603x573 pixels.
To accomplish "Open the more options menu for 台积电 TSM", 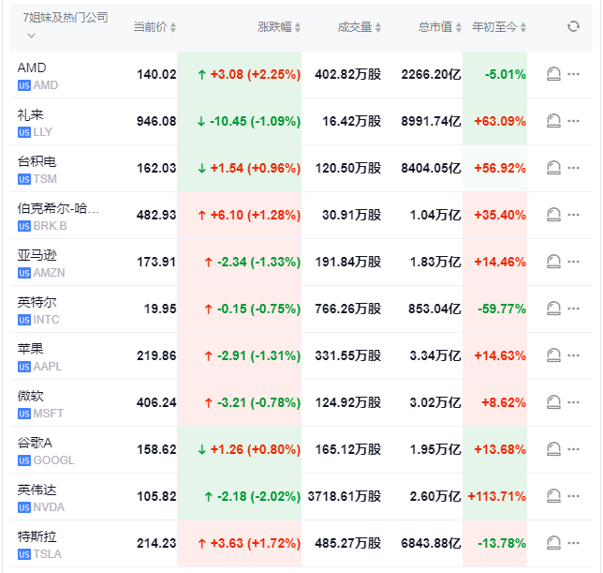I will pos(573,168).
